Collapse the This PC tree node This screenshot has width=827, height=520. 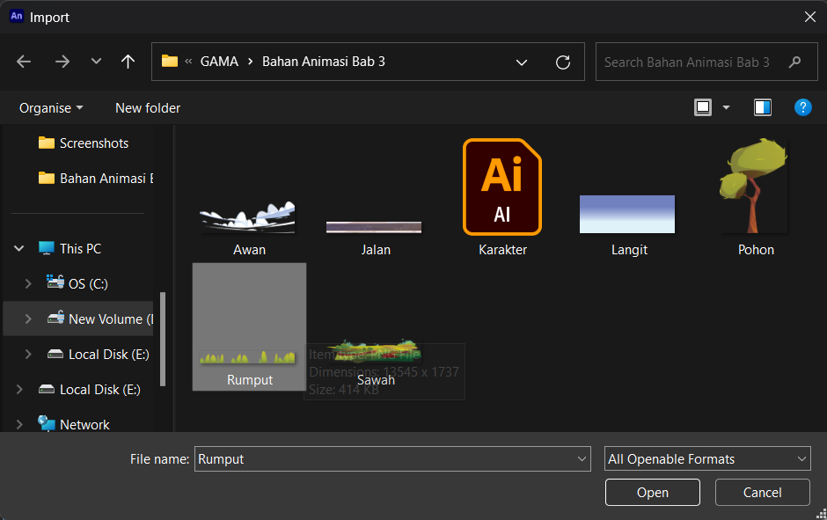click(19, 248)
